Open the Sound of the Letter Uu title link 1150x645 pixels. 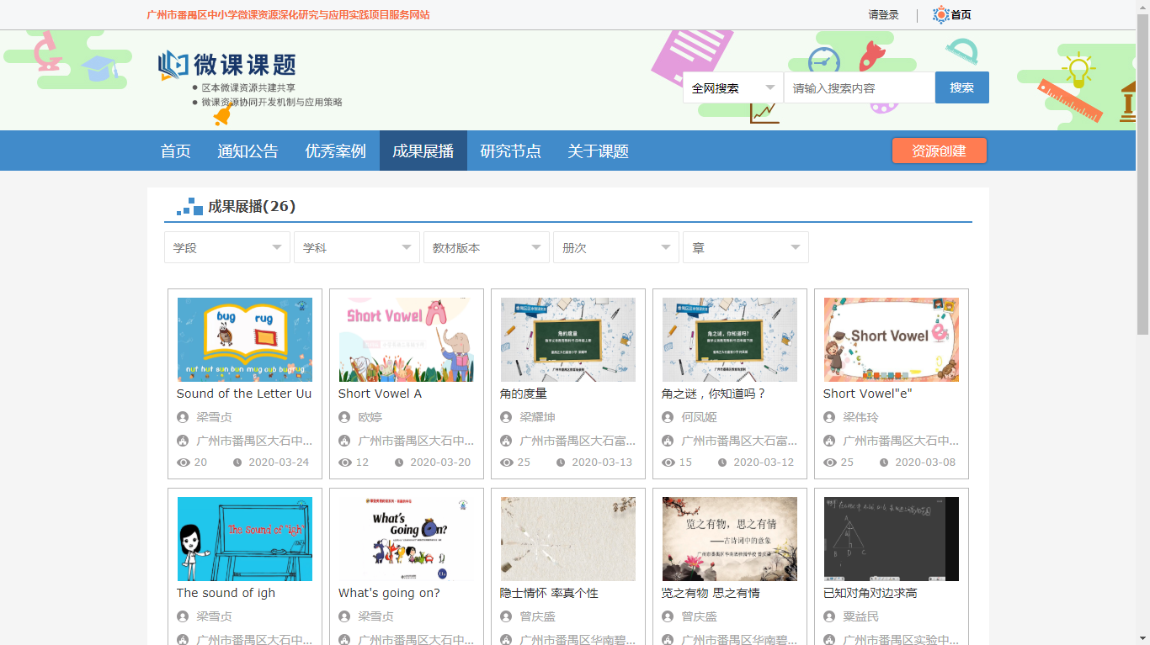pos(244,394)
